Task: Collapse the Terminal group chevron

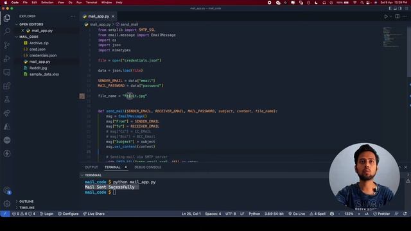Action: click(x=82, y=175)
